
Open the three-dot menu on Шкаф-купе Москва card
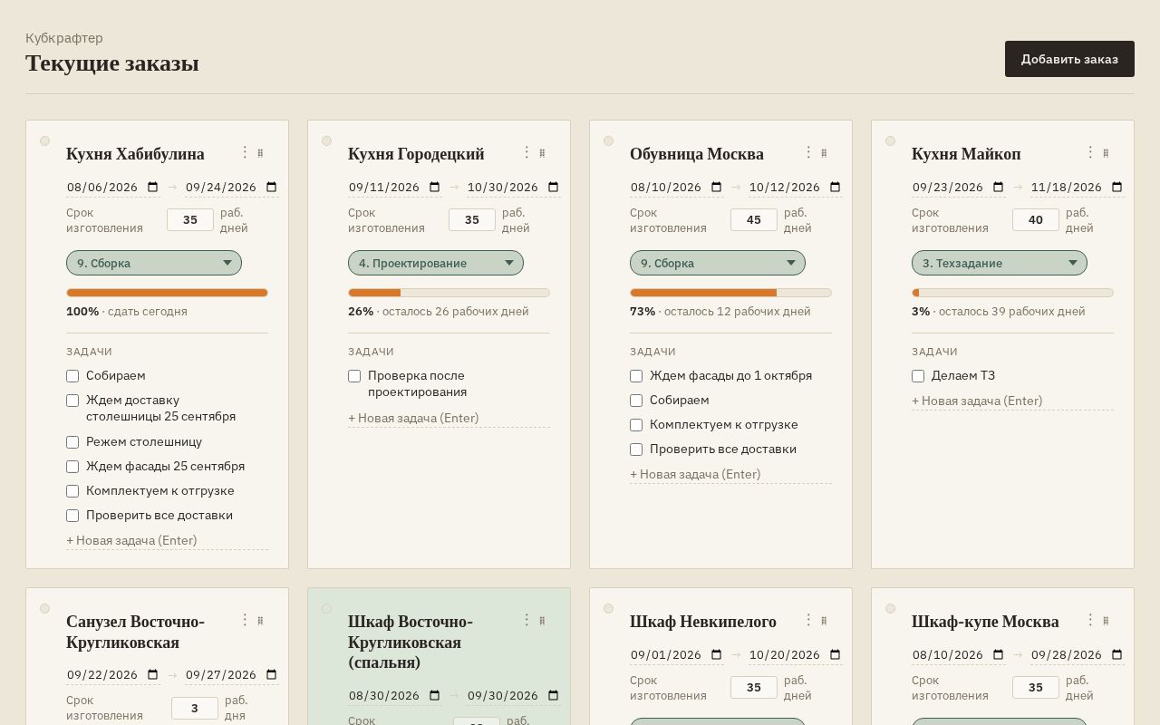[x=1090, y=620]
